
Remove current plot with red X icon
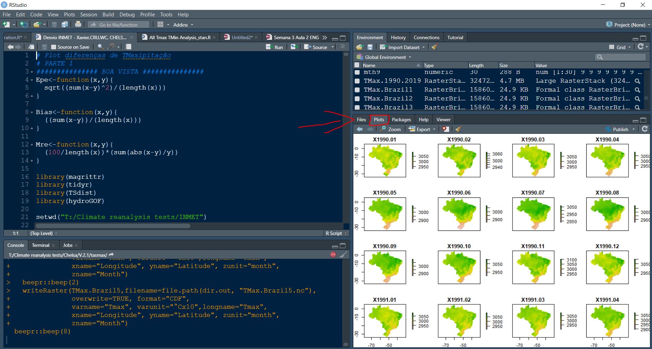(x=445, y=129)
